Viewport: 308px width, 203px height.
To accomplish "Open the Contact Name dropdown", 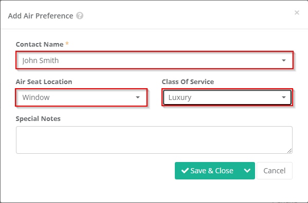I will click(x=154, y=60).
